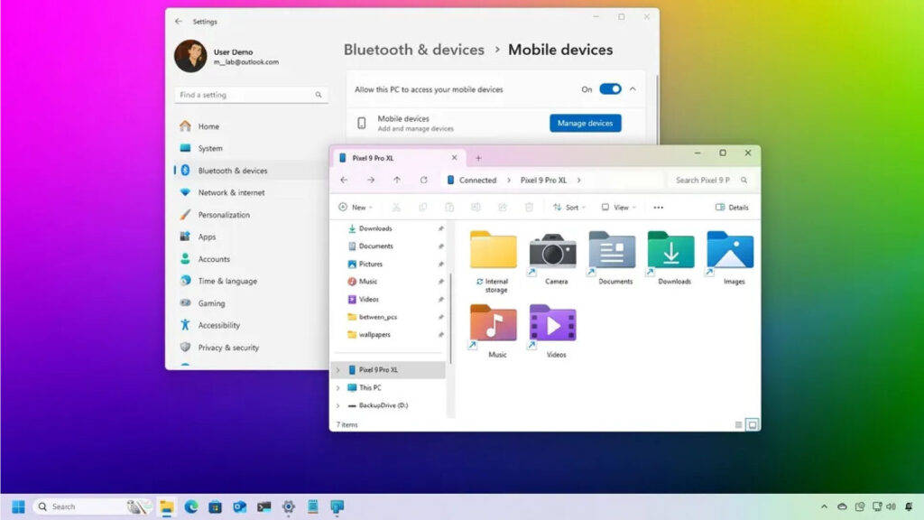
Task: Expand the This PC tree node
Action: coord(338,387)
